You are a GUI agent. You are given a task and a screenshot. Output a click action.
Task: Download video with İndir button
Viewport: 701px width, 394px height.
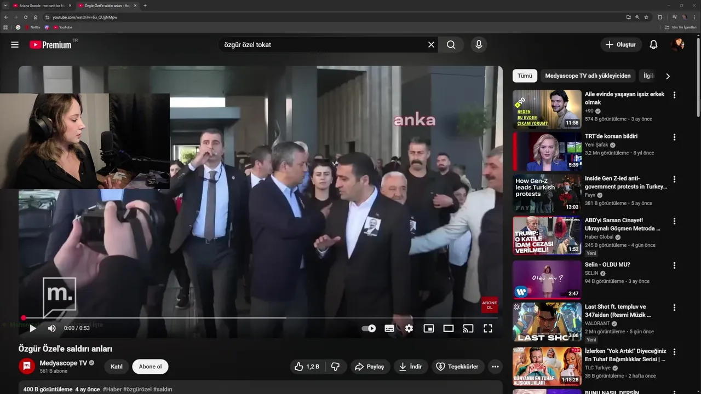click(x=410, y=367)
